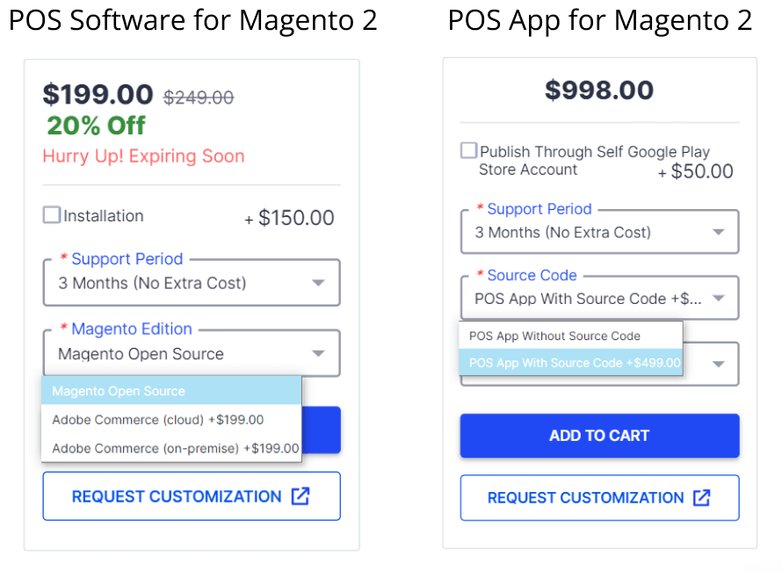Tick Publish Through Self Google Play checkbox

pyautogui.click(x=469, y=151)
